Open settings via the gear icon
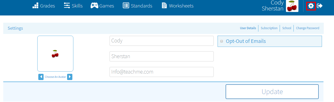The width and height of the screenshot is (334, 102). [311, 6]
